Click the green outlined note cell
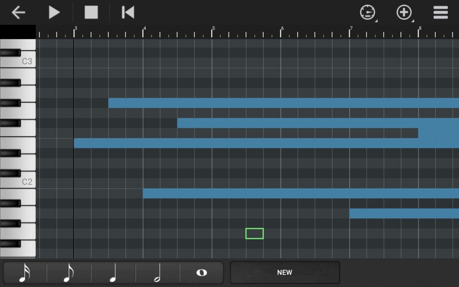459x287 pixels. (255, 234)
